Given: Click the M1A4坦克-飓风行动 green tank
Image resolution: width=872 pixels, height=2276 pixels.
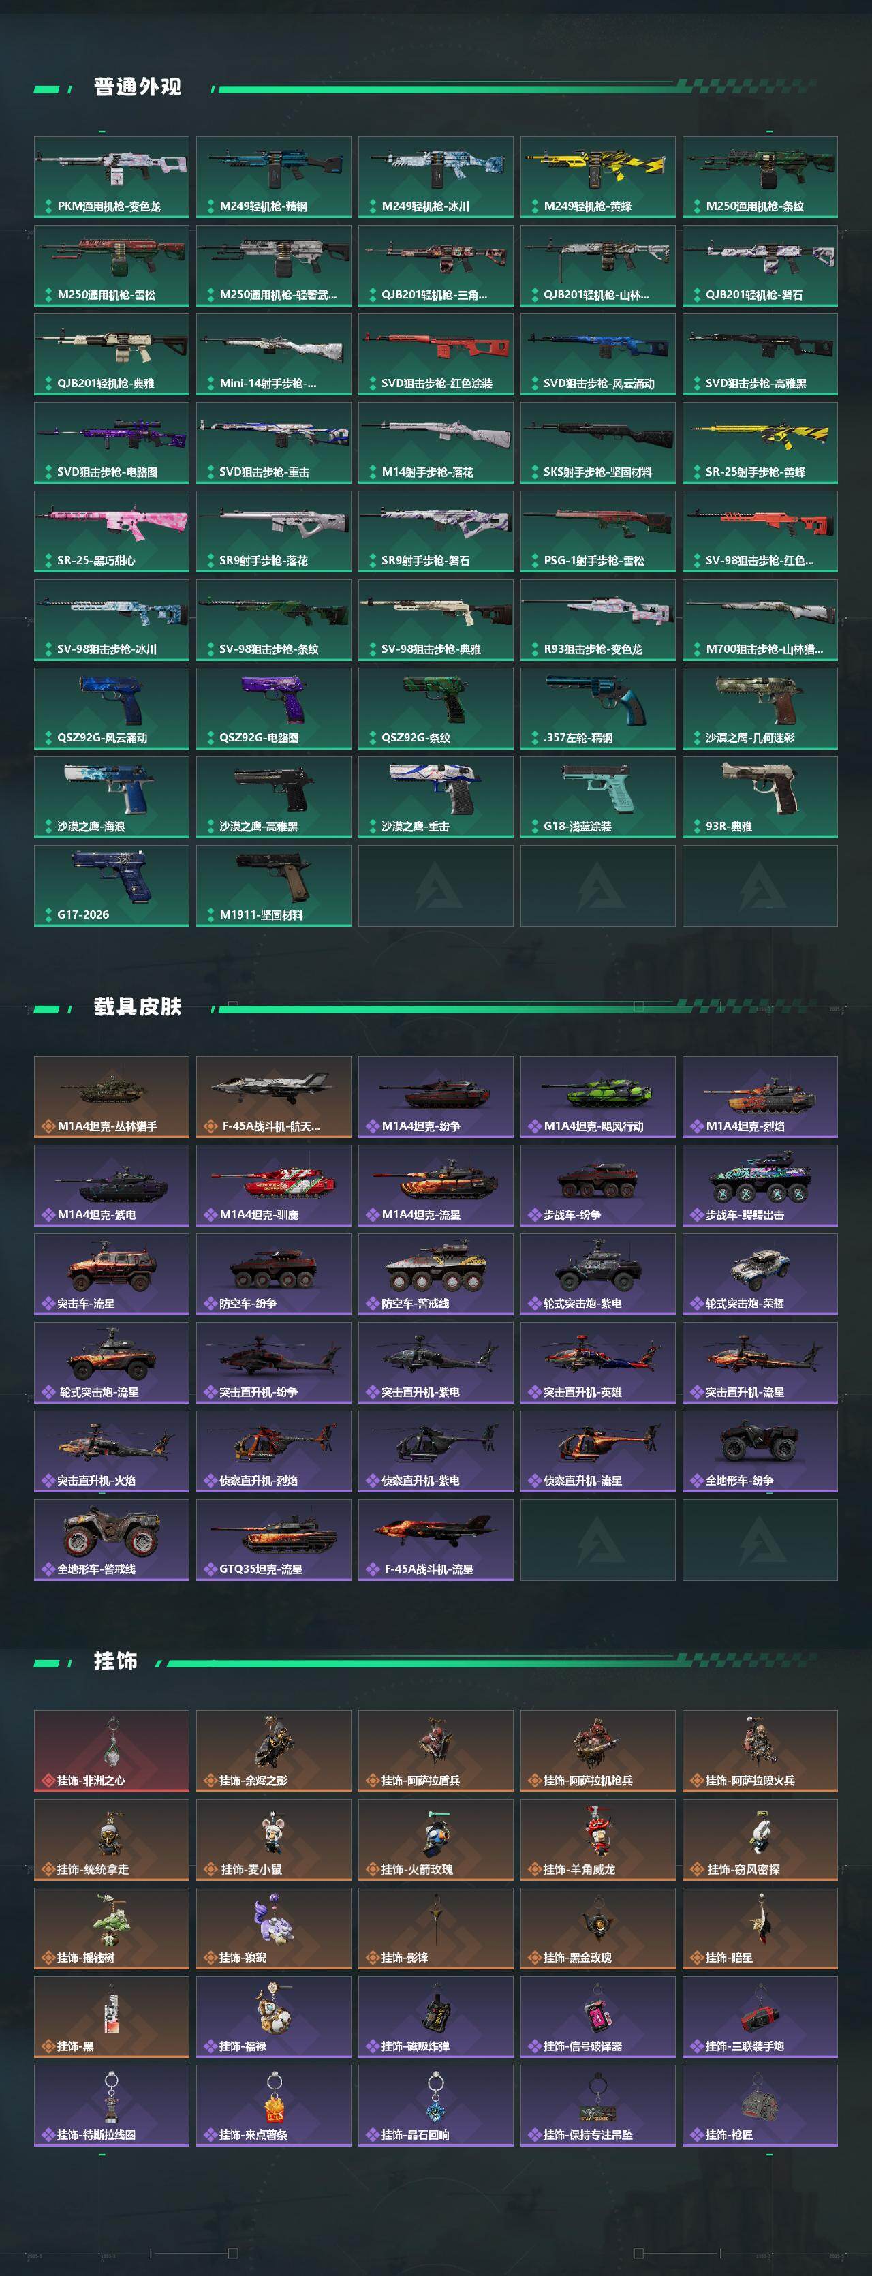Looking at the screenshot, I should coord(597,1097).
